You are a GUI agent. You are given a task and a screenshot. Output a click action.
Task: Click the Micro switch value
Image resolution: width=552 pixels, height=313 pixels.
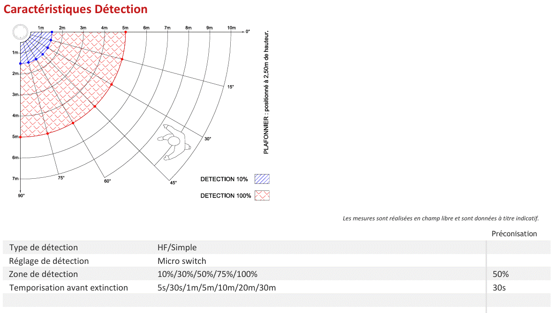point(181,261)
